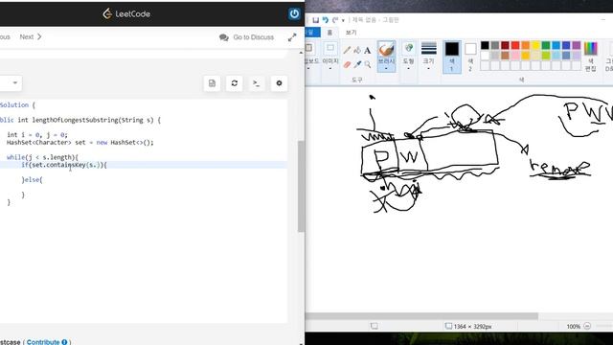Click the Redo arrow in Paint

[x=335, y=20]
